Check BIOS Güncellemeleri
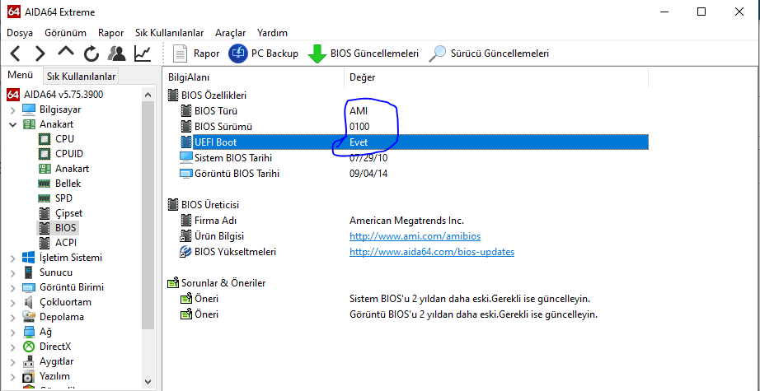The height and width of the screenshot is (391, 760). tap(363, 54)
